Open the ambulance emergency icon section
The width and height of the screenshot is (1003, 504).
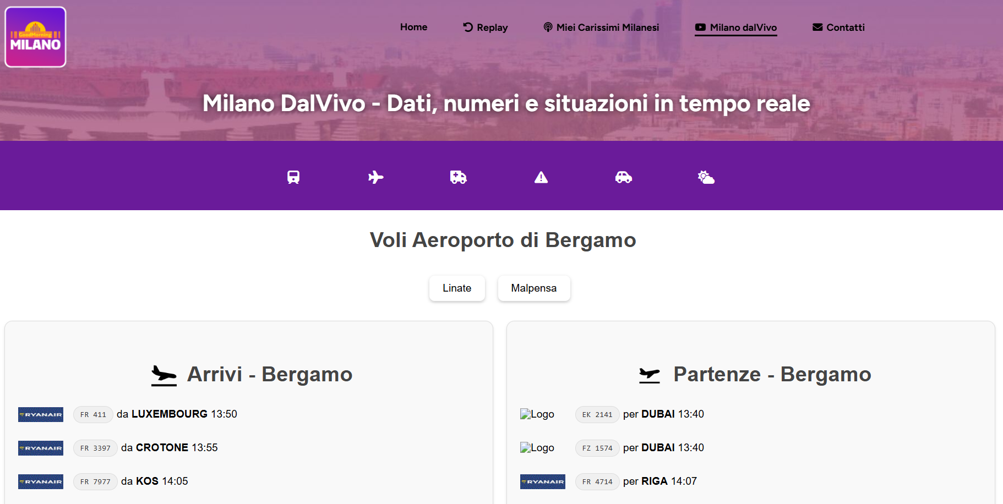(458, 177)
